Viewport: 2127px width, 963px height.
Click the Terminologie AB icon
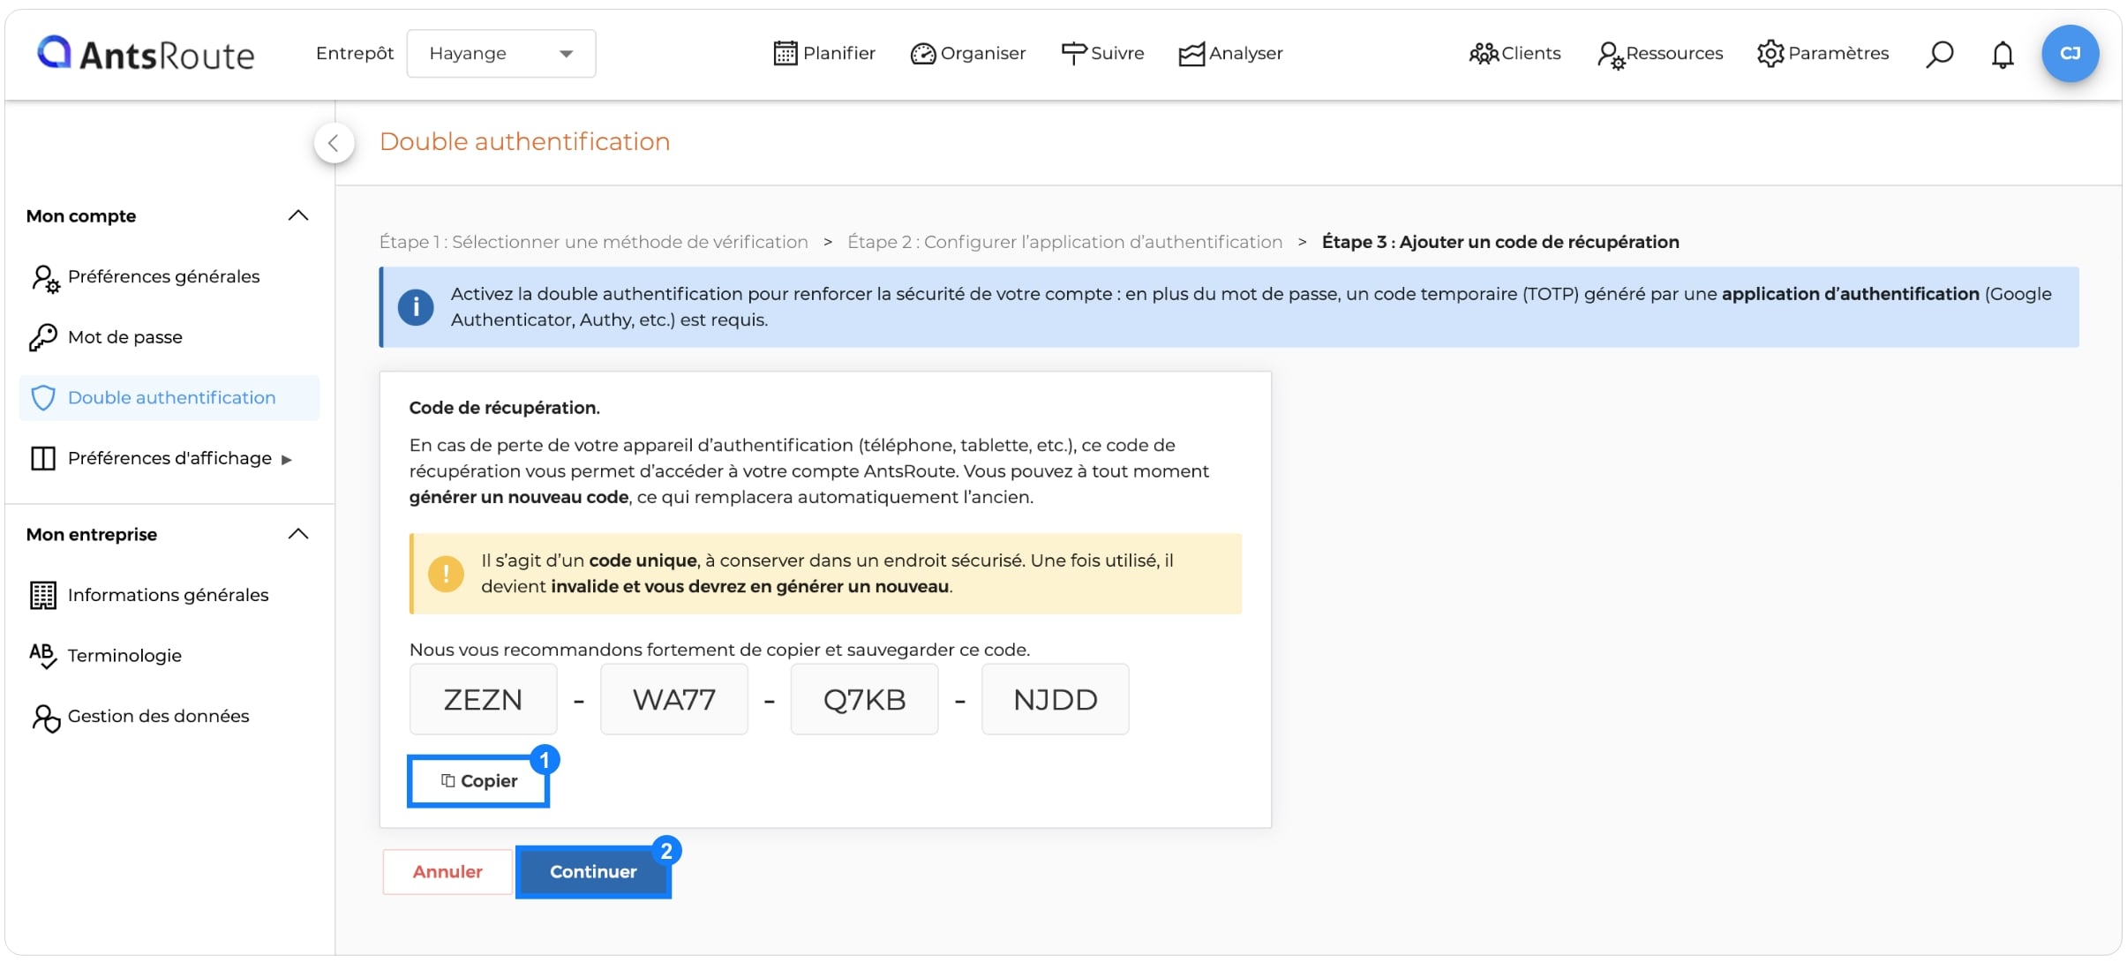click(43, 656)
